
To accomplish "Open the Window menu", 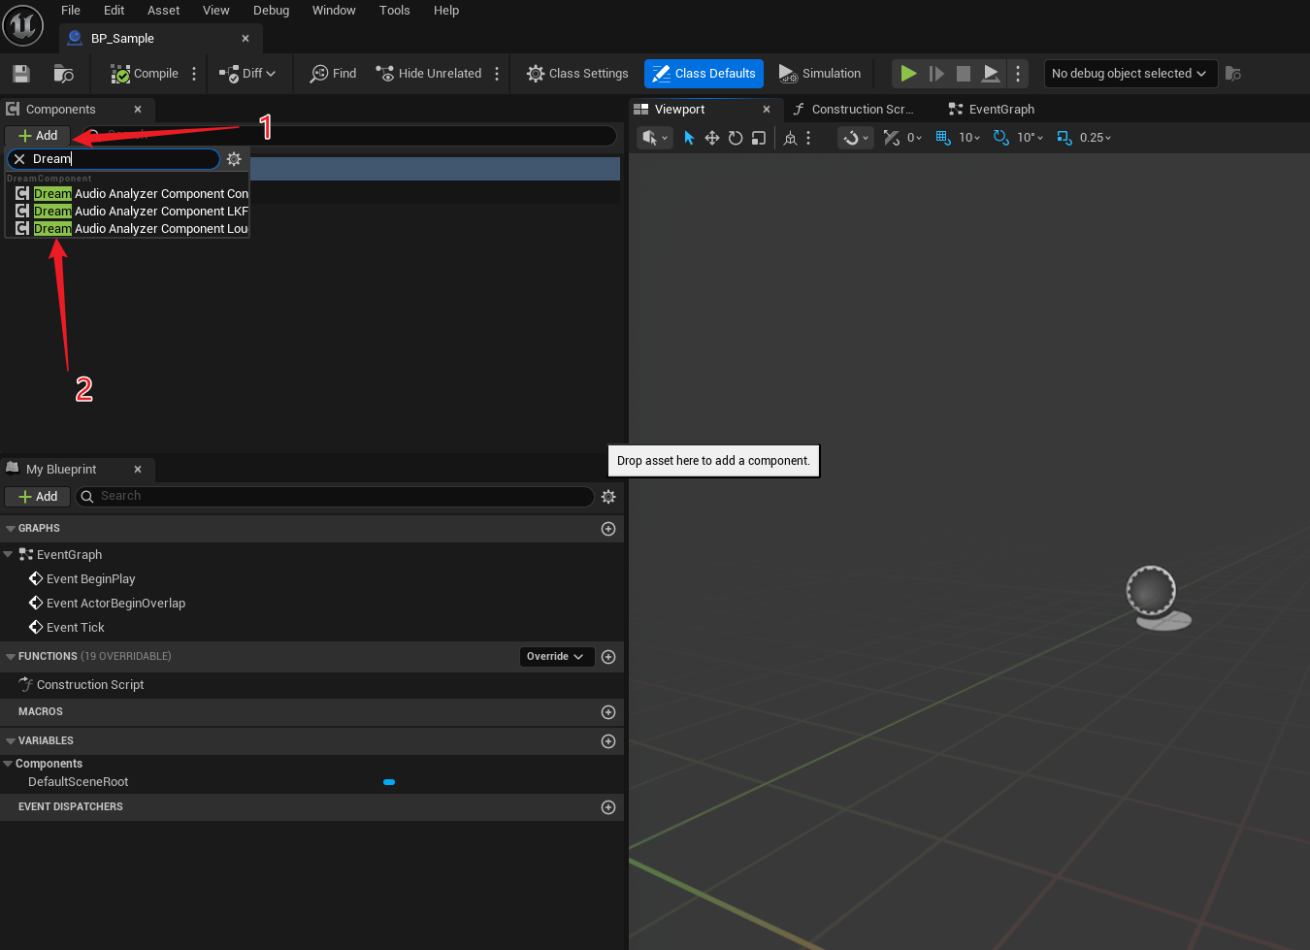I will coord(334,11).
